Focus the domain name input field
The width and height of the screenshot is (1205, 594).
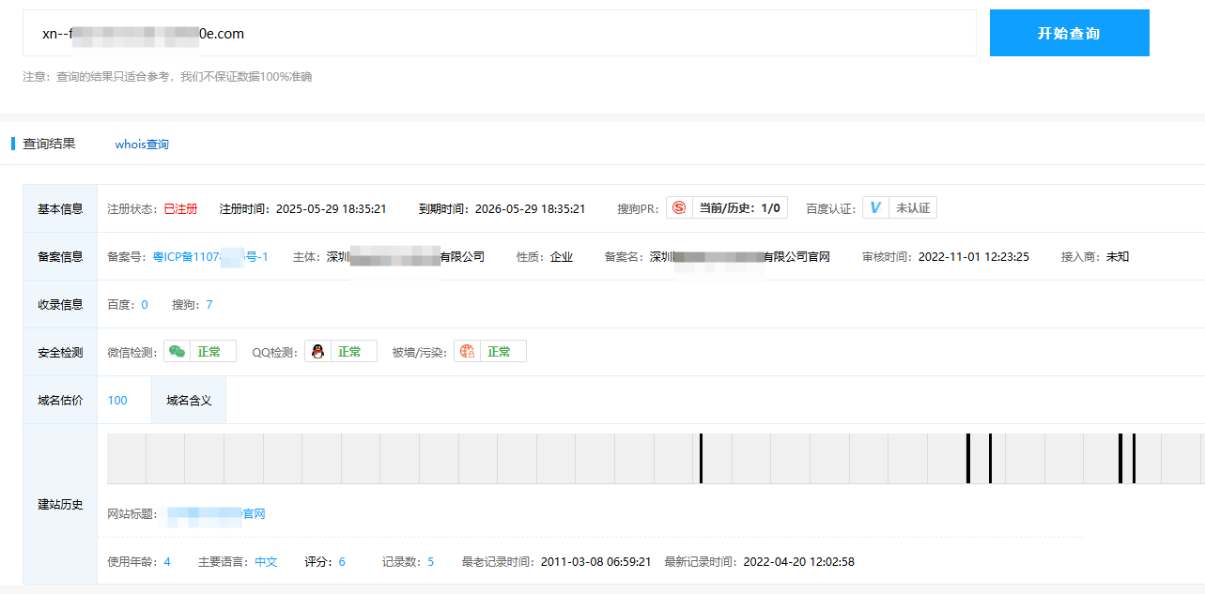coord(499,34)
